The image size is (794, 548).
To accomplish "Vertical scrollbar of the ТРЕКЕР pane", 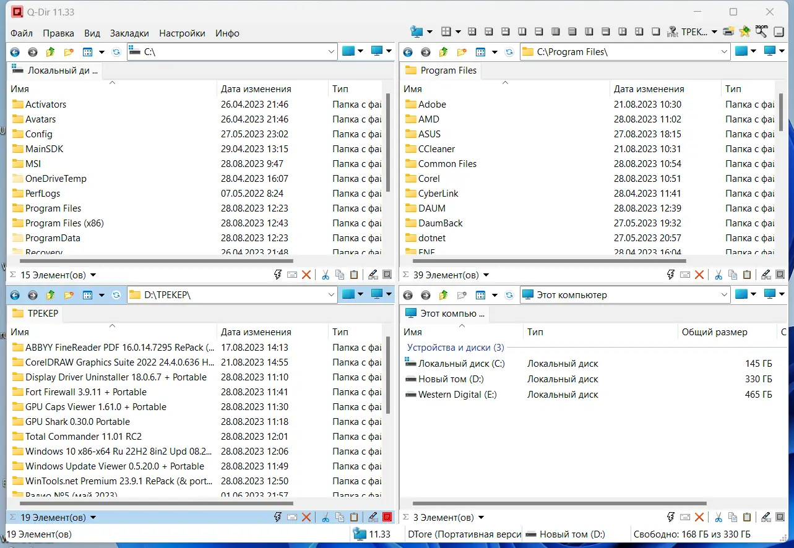I will pos(388,375).
